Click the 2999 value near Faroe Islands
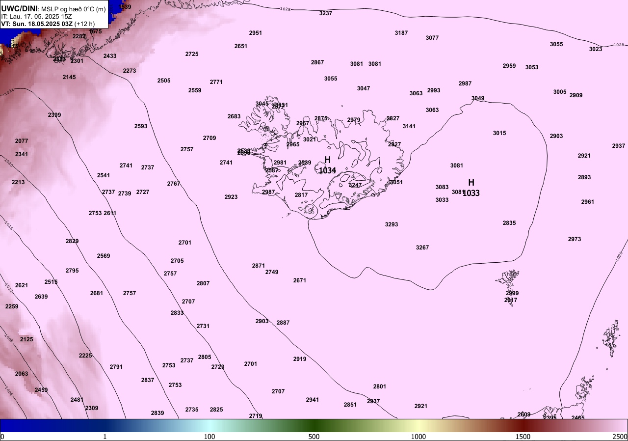This screenshot has height=441, width=628. point(512,293)
